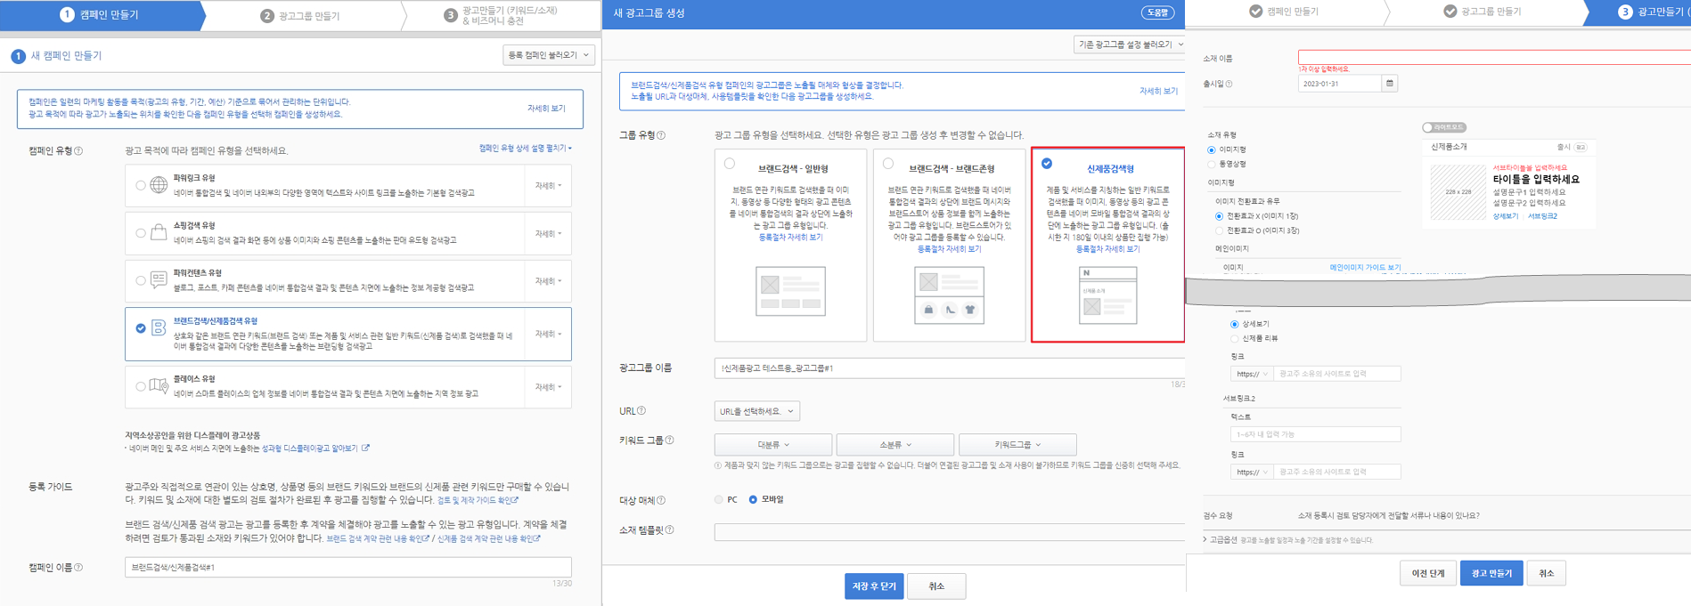Click the help icon next to 캠페인 유형
The width and height of the screenshot is (1691, 606).
(x=79, y=151)
